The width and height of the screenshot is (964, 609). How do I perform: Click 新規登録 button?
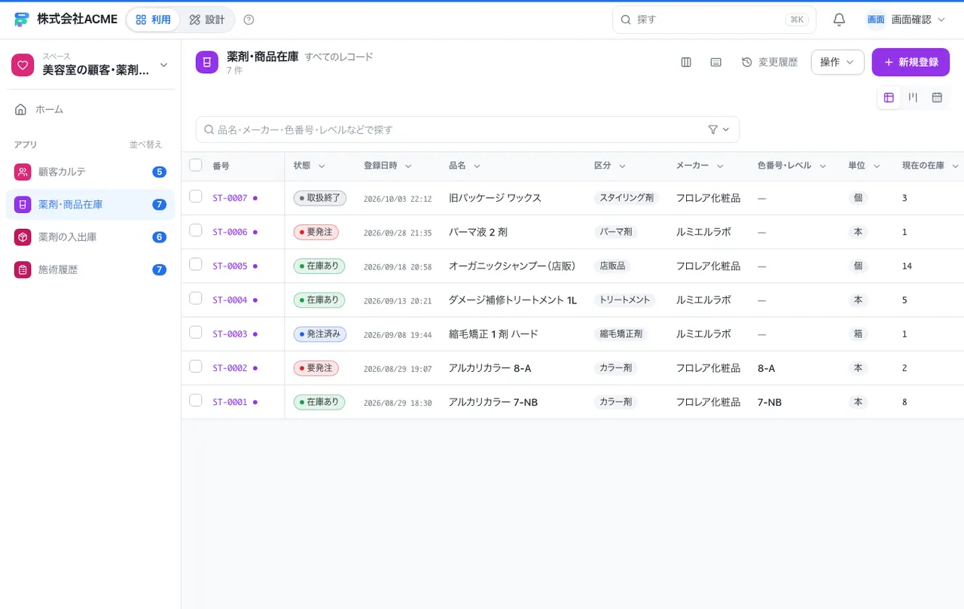[911, 62]
